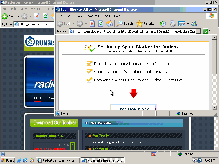
Task: Click the Refresh icon in Spam Blocker window
Action: [x=101, y=24]
